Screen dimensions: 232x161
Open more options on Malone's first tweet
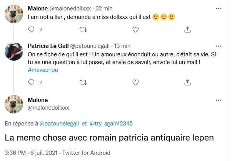(219, 8)
